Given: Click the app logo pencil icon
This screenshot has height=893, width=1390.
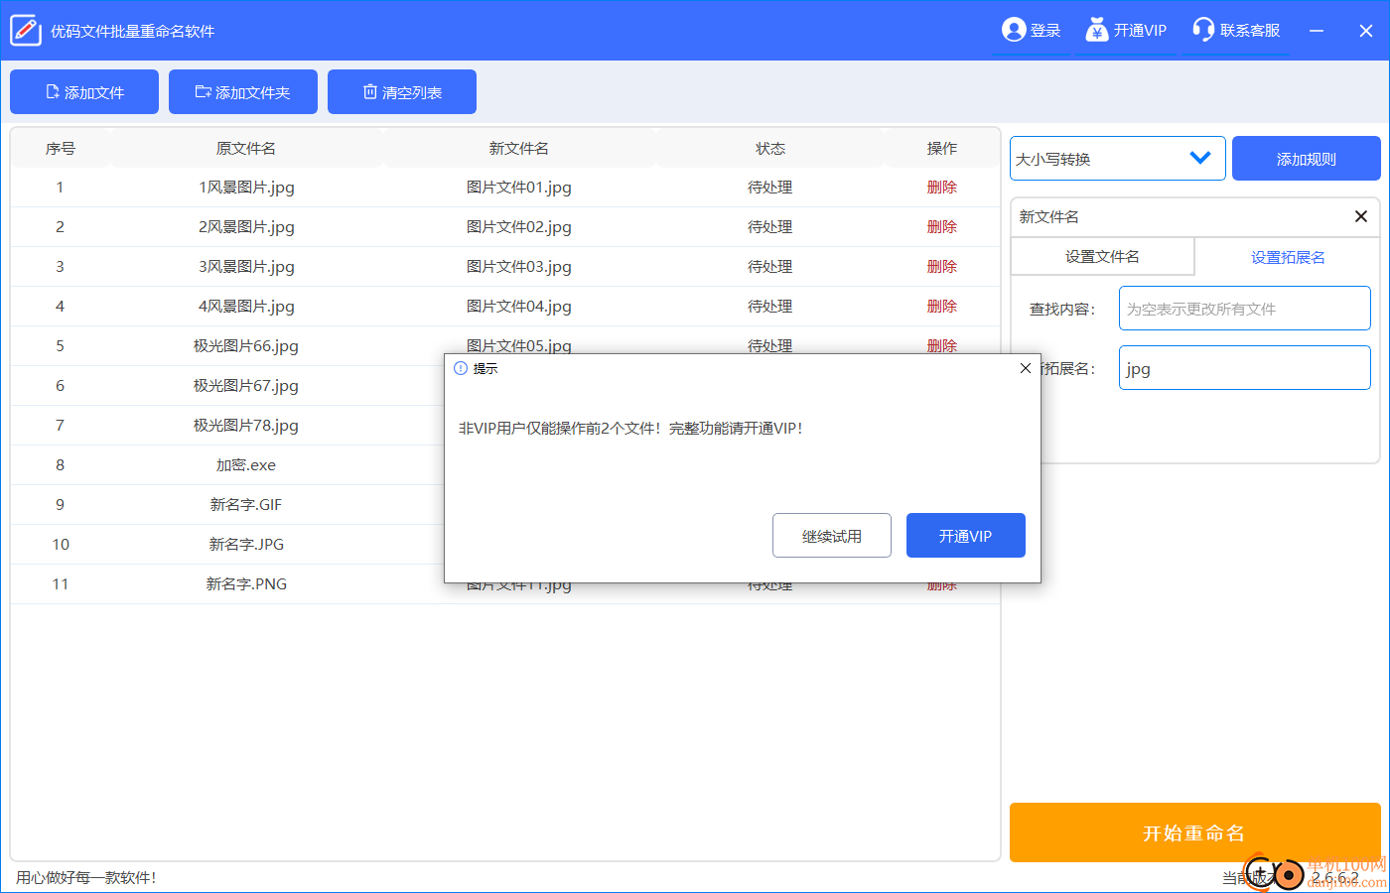Looking at the screenshot, I should [26, 31].
